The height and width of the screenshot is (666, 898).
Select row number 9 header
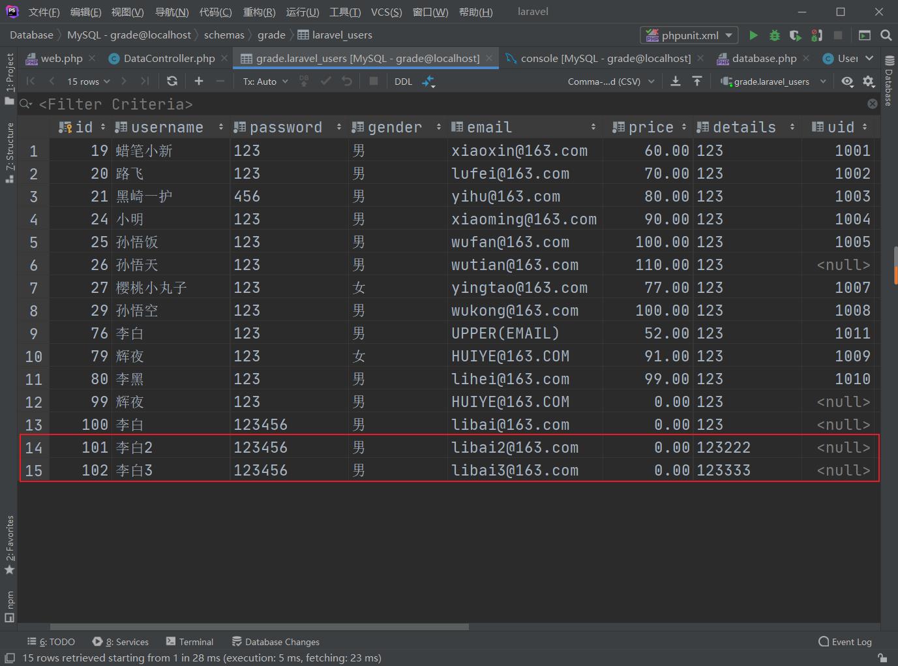click(33, 333)
